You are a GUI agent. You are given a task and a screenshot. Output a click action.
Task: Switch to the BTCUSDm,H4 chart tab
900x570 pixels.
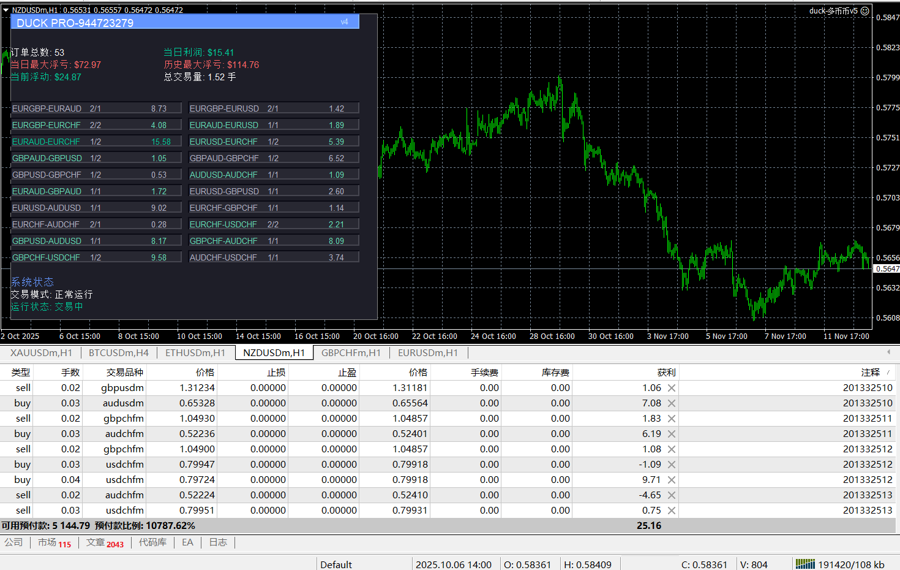coord(118,352)
